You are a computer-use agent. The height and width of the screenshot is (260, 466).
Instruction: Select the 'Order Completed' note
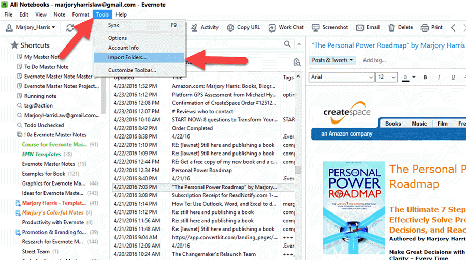(x=192, y=128)
